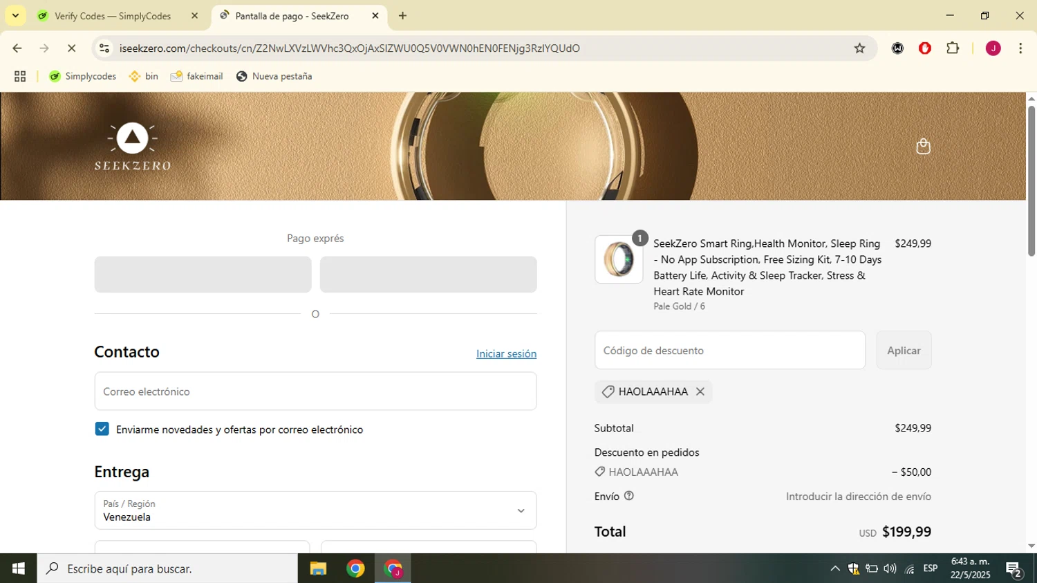Open the Chrome profile avatar J
This screenshot has width=1037, height=583.
pyautogui.click(x=993, y=48)
